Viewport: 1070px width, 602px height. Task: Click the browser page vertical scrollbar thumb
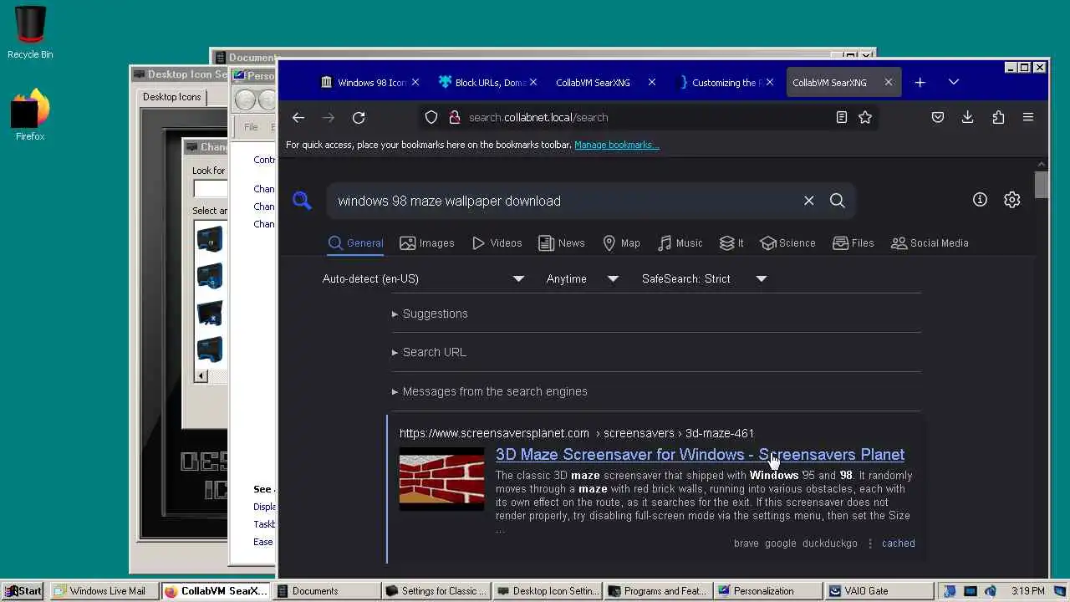1041,185
